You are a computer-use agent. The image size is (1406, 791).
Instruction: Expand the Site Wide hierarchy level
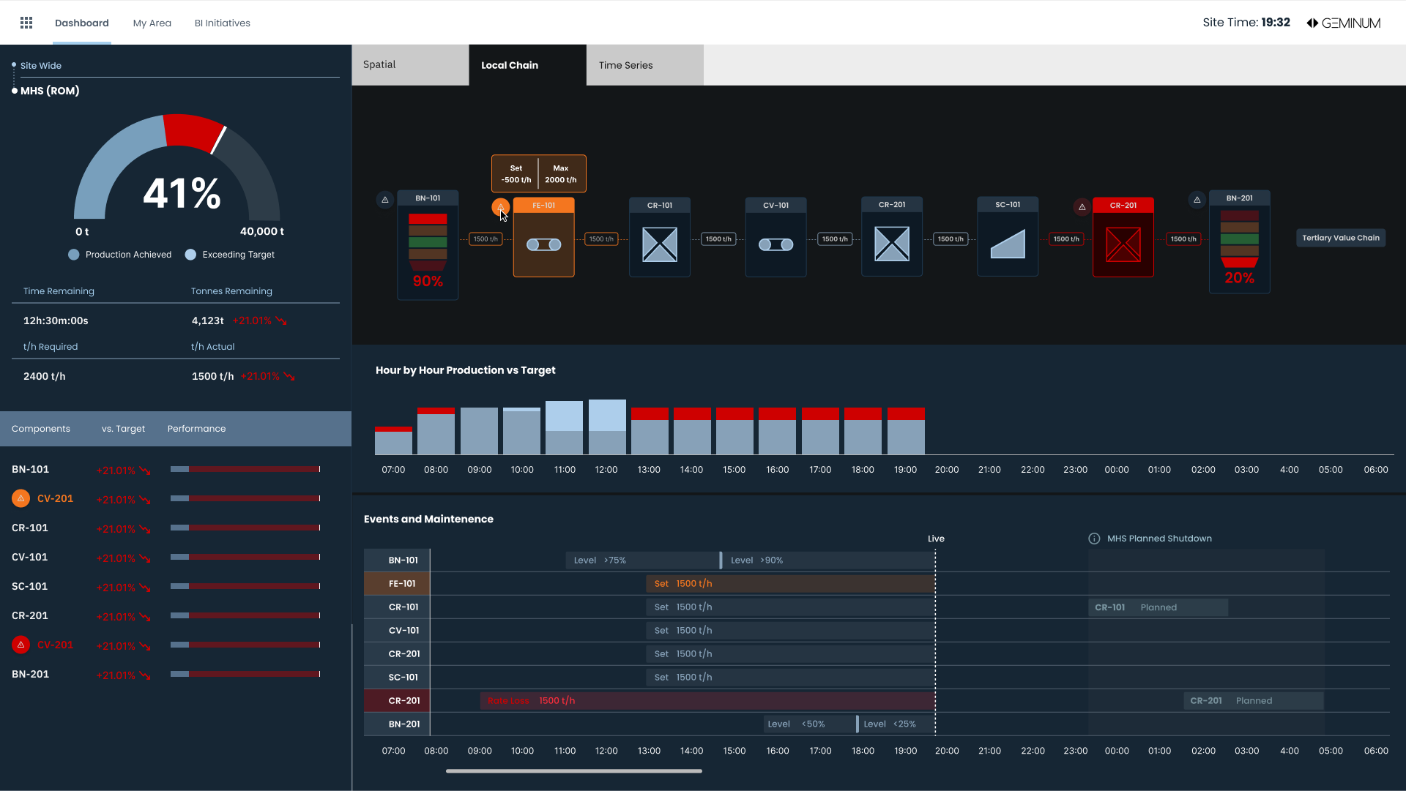click(x=41, y=66)
